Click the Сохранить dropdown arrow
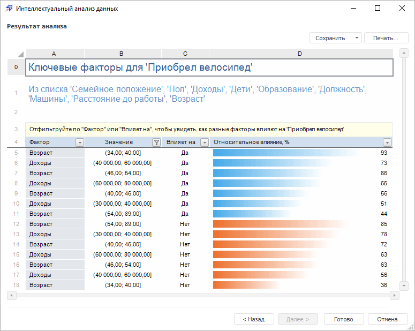The height and width of the screenshot is (331, 415). (x=357, y=38)
